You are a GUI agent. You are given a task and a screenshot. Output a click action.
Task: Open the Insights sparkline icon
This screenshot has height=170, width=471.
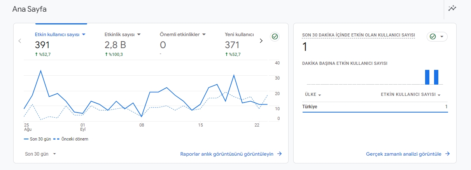pyautogui.click(x=452, y=9)
